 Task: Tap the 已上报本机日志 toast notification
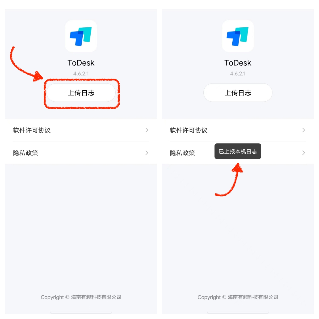coord(238,151)
